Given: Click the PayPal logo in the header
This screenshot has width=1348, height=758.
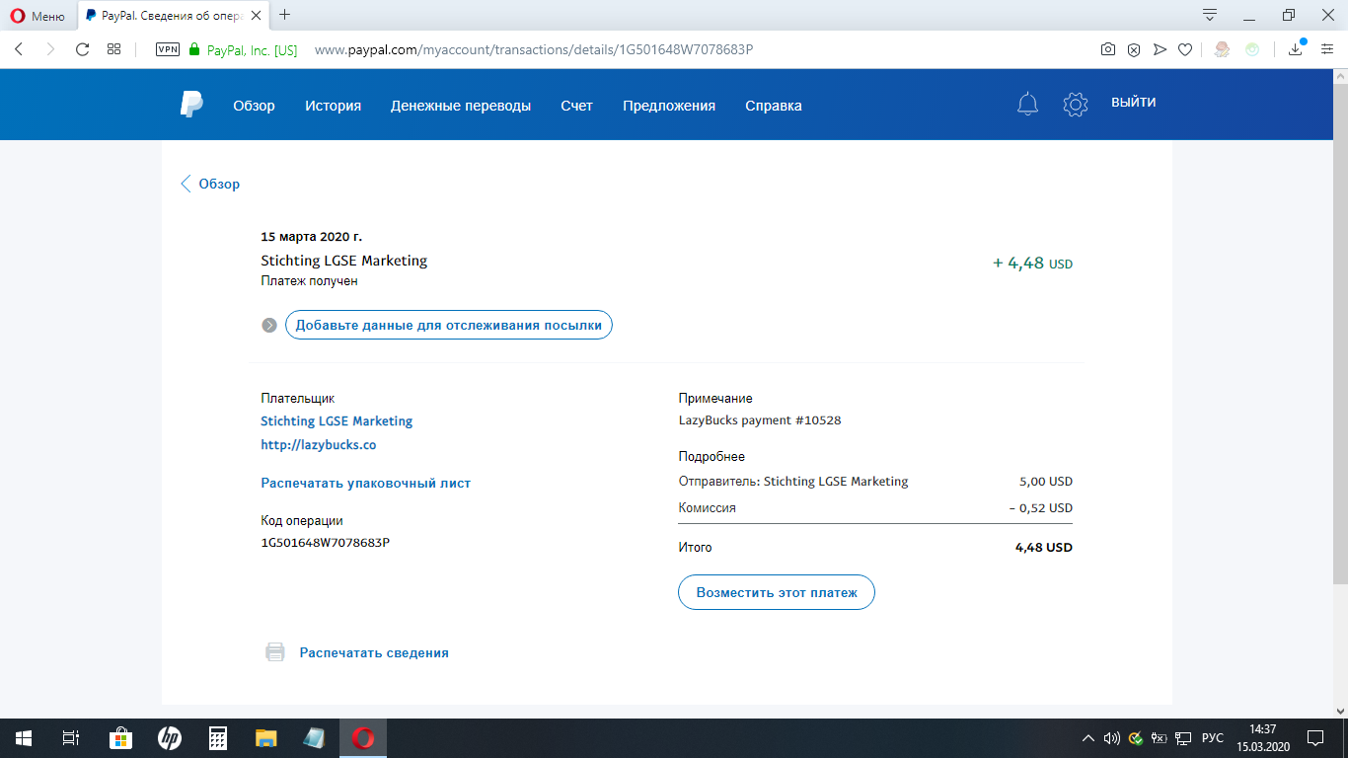Looking at the screenshot, I should 191,105.
